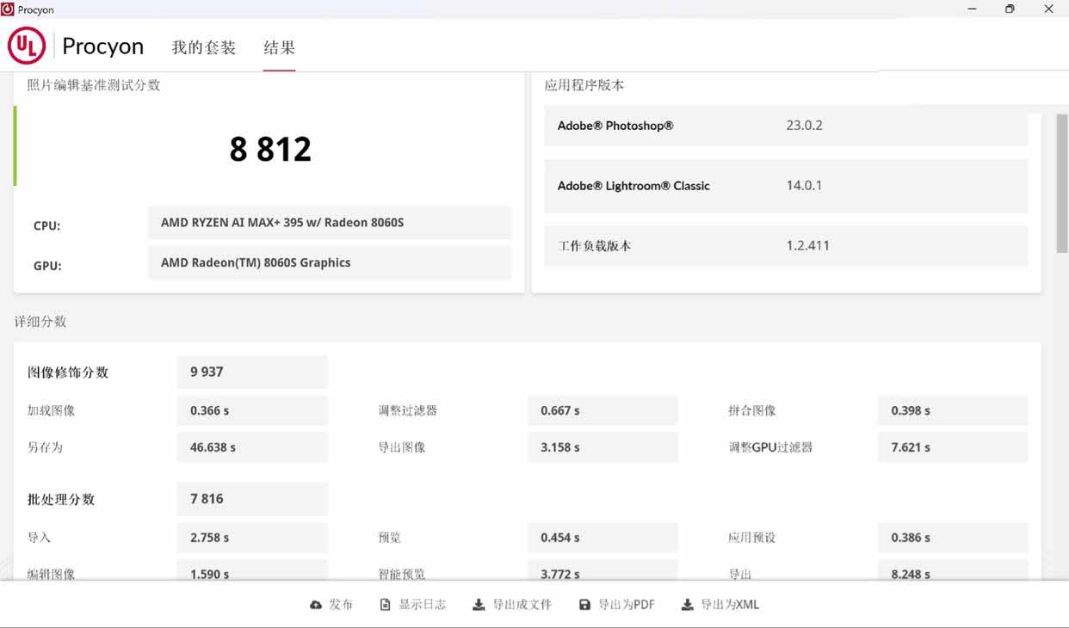The image size is (1069, 628).
Task: Close the Procyon window
Action: pyautogui.click(x=1048, y=9)
